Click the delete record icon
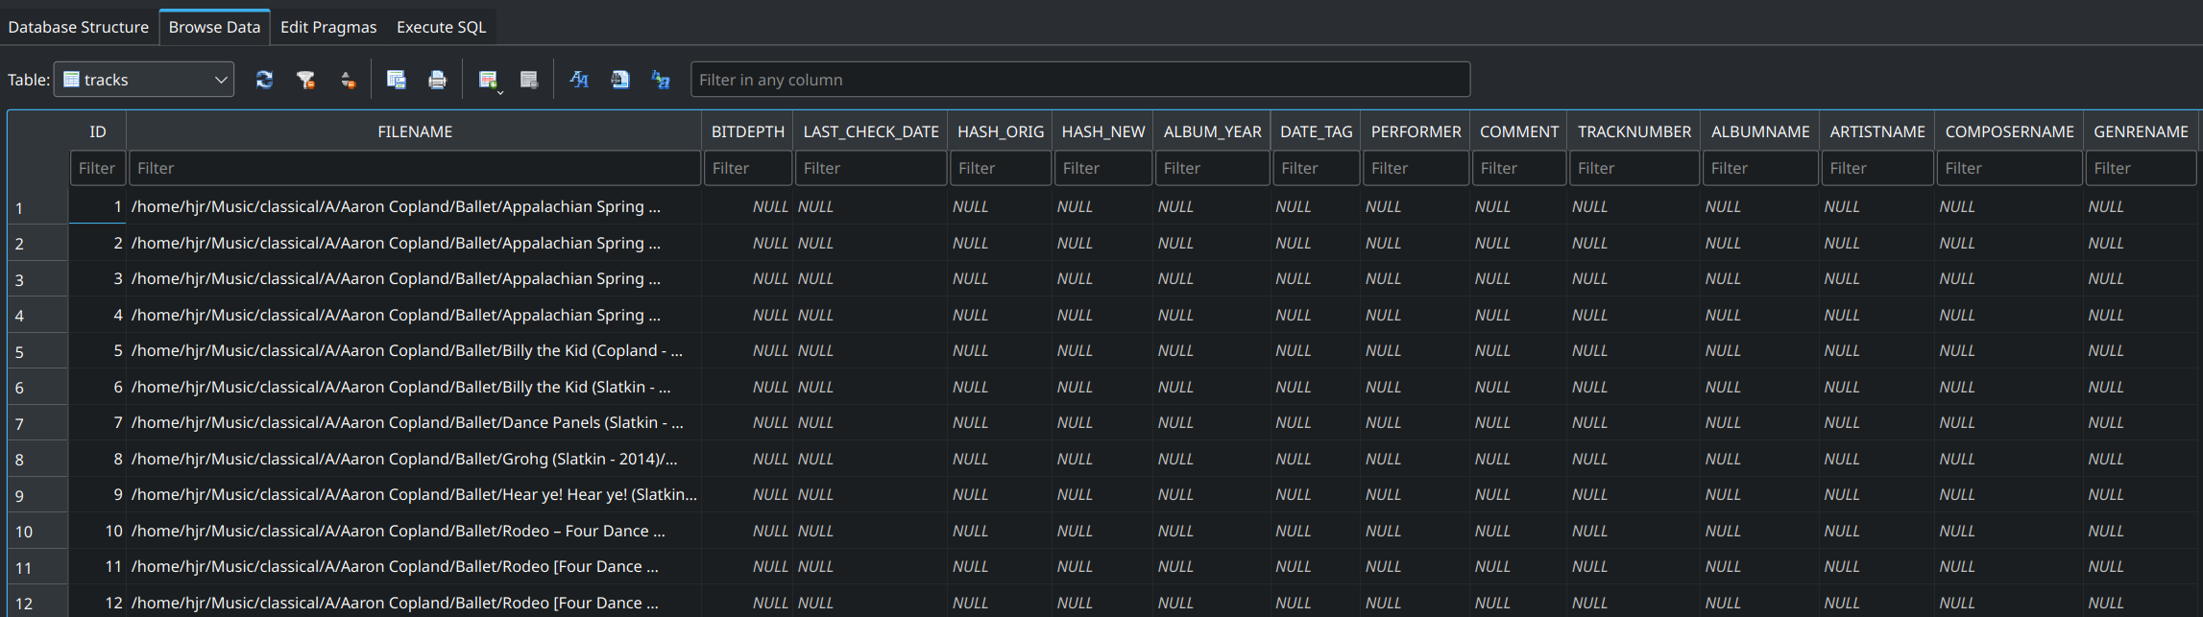Viewport: 2203px width, 617px height. pyautogui.click(x=528, y=80)
